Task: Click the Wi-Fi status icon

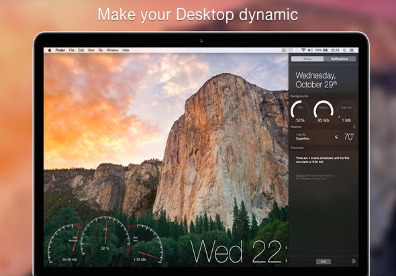Action: (x=303, y=50)
